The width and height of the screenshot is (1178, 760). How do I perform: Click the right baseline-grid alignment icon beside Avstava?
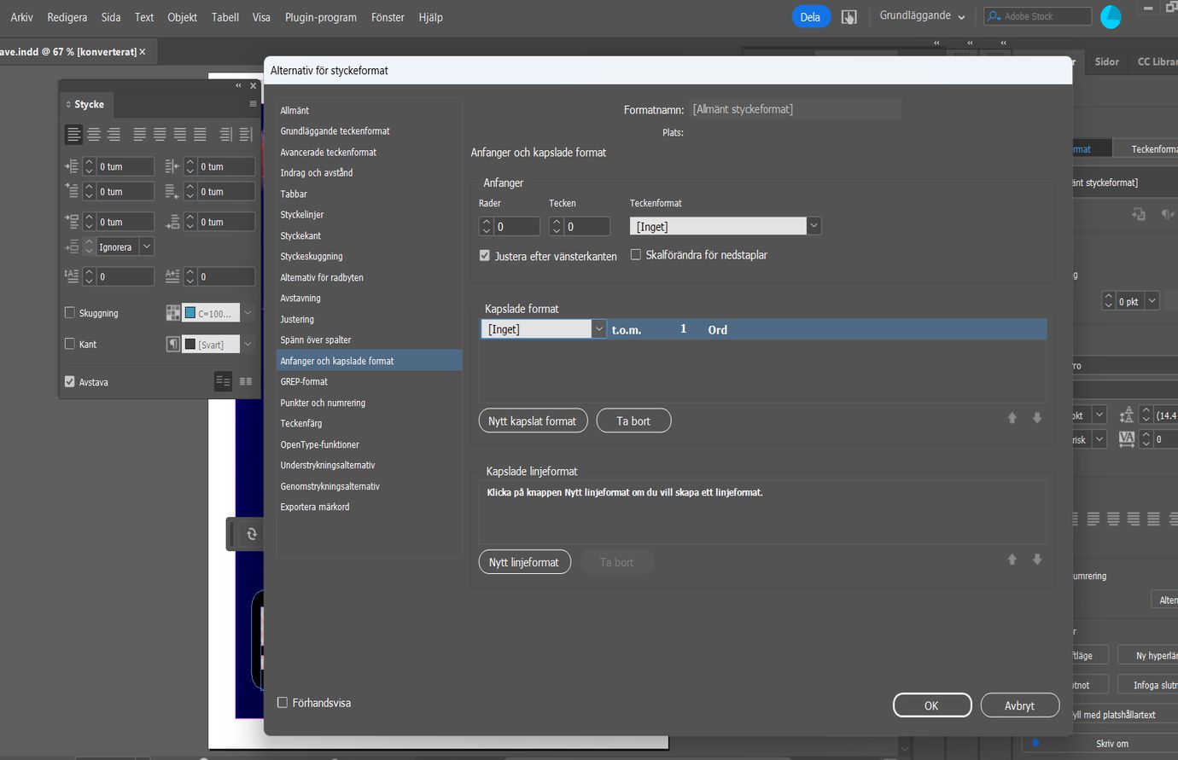click(x=246, y=381)
